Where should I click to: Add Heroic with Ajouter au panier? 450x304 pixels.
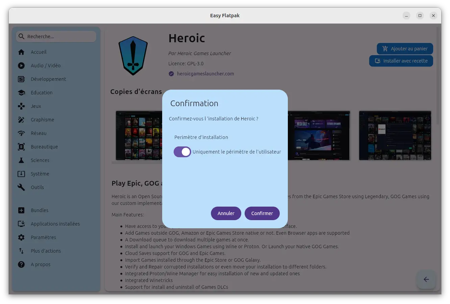click(x=405, y=49)
